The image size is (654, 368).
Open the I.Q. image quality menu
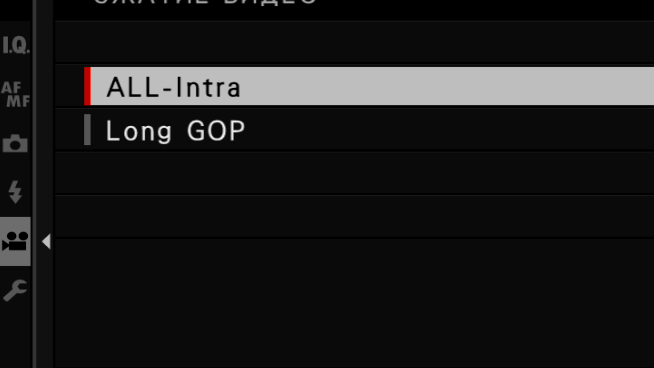(15, 45)
